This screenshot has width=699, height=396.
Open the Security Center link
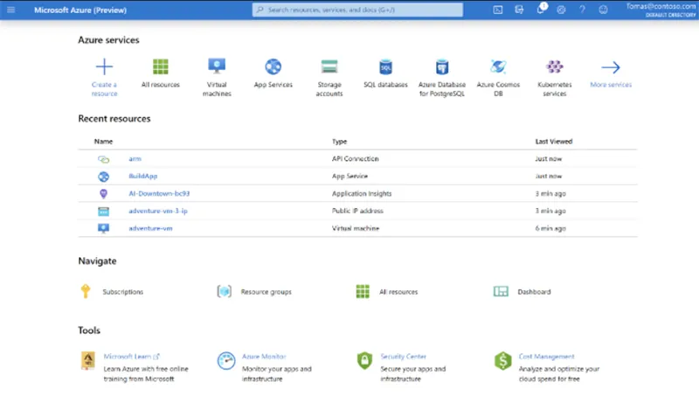coord(404,357)
